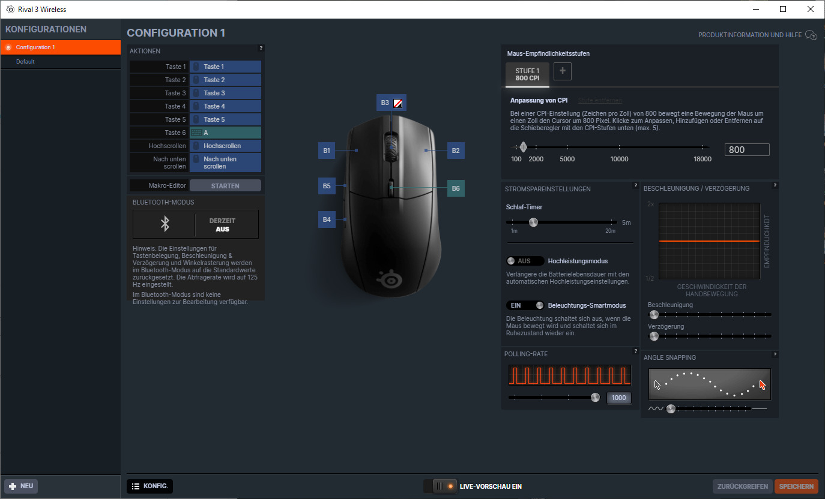
Task: Click the NEU button to create a configuration
Action: (x=21, y=486)
